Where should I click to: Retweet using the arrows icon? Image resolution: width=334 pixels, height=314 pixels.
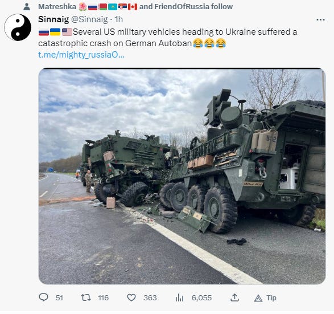tap(86, 297)
